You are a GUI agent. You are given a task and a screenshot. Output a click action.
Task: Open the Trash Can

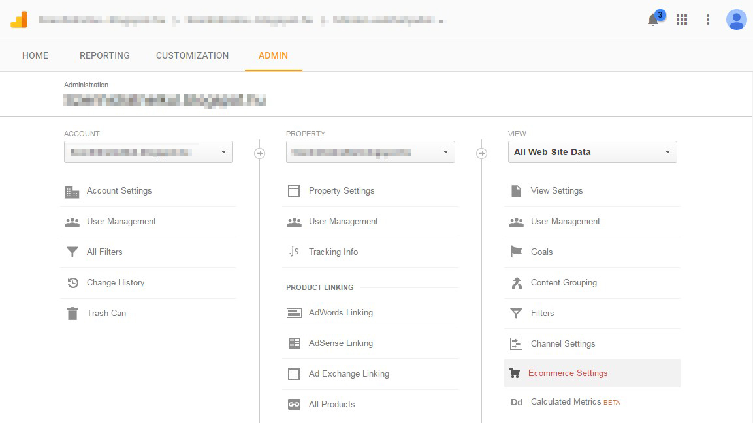(x=106, y=314)
